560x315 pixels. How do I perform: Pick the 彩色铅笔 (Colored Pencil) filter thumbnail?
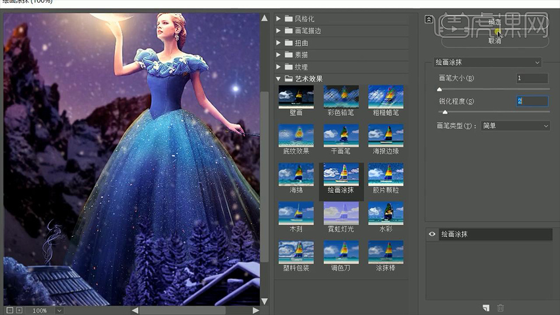(x=341, y=97)
